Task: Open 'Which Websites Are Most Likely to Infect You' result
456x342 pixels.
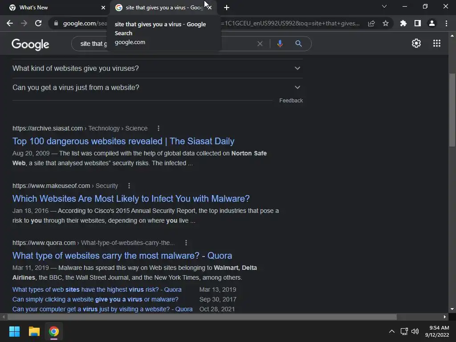Action: coord(131,198)
